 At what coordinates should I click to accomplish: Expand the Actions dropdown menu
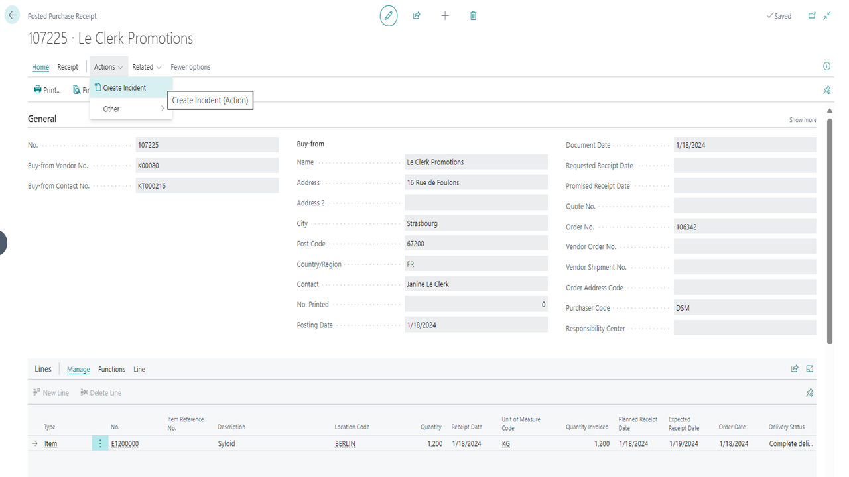108,67
